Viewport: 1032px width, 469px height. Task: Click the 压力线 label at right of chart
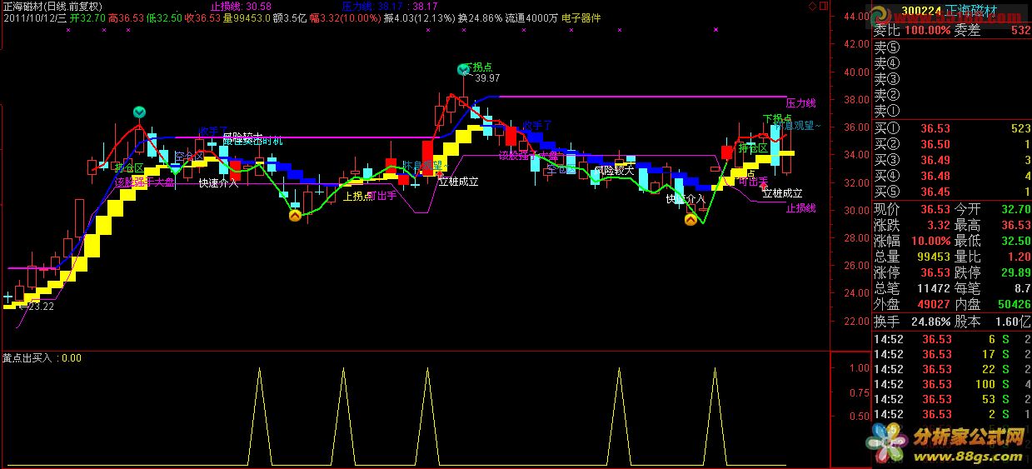click(800, 102)
